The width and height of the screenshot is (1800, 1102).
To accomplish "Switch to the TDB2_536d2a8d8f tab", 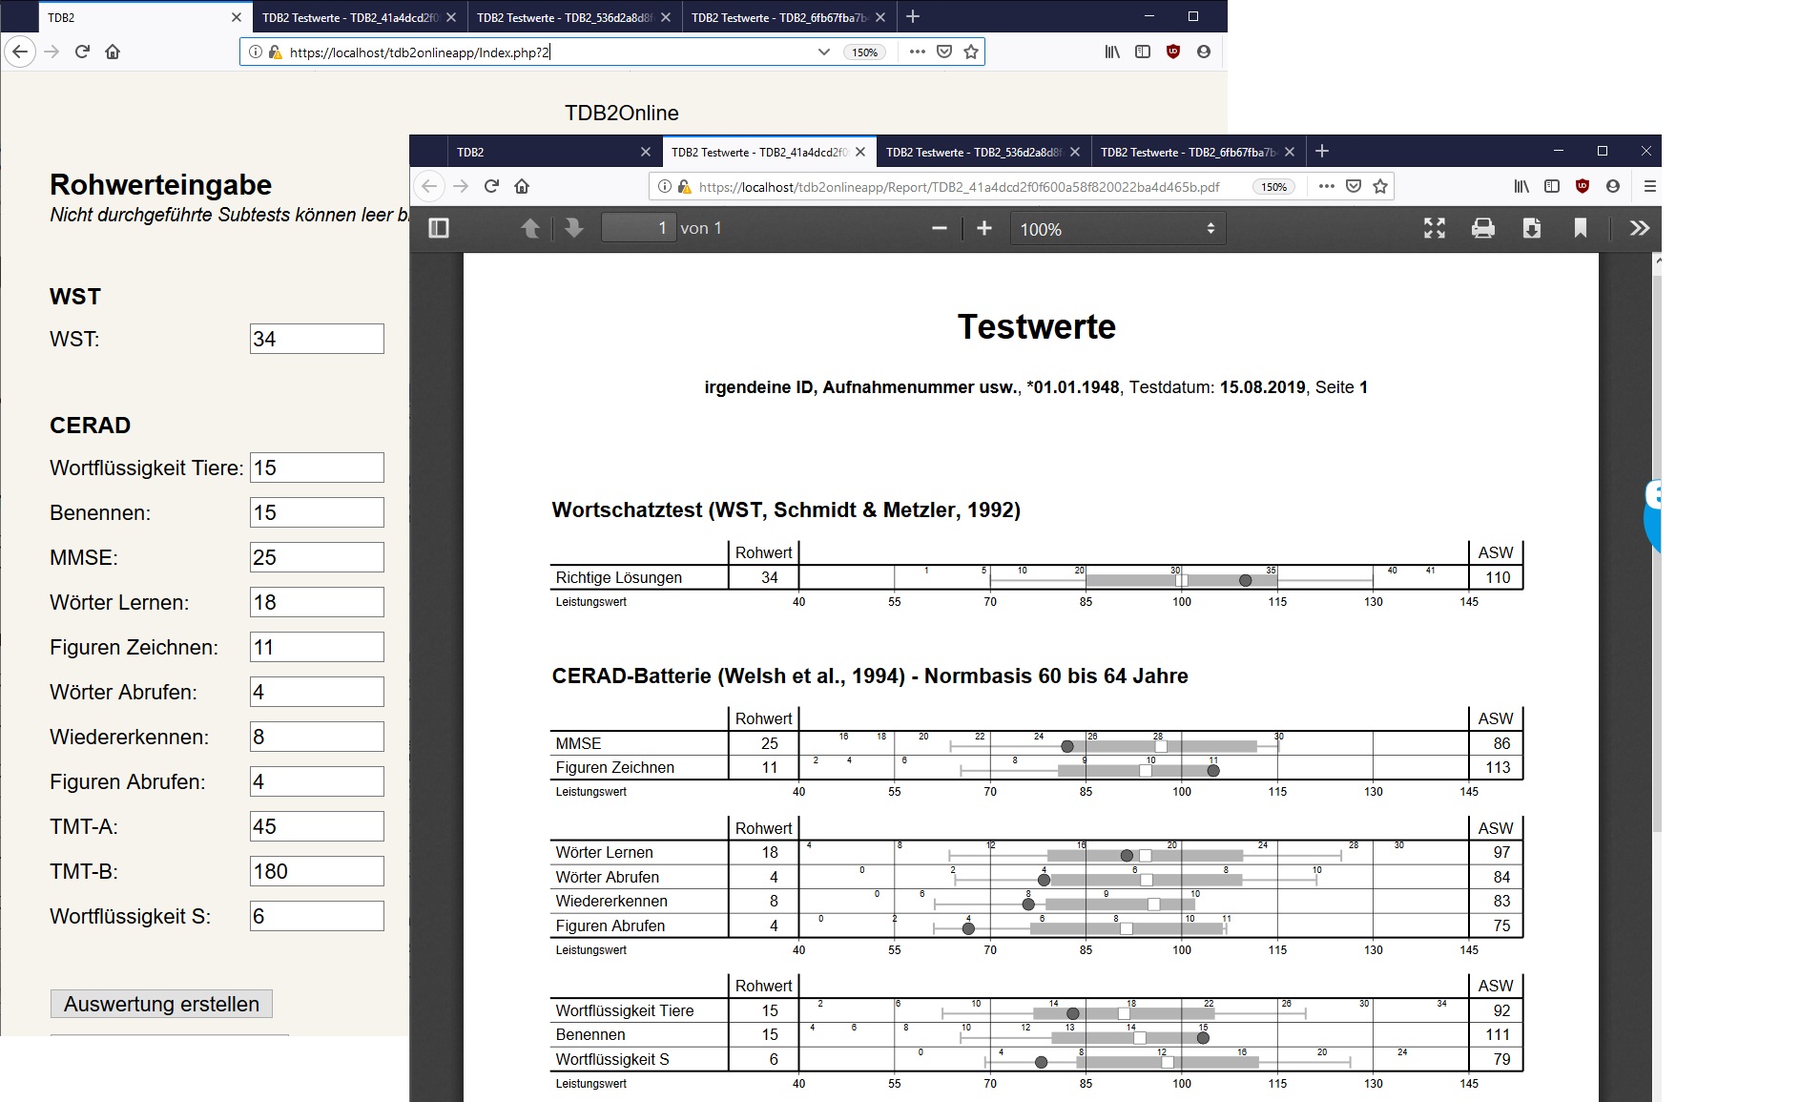I will click(973, 152).
